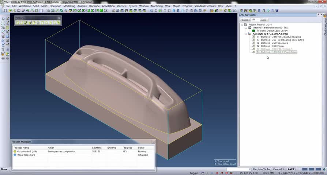Select the T2 Ballnose Constant Z operation
The height and width of the screenshot is (175, 327).
tap(272, 43)
